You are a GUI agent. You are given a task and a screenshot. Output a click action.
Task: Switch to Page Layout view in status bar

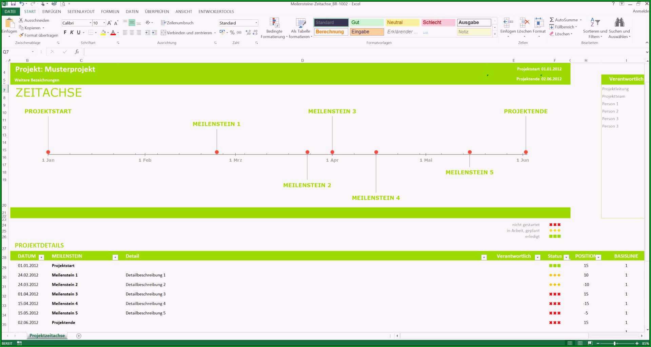[580, 343]
